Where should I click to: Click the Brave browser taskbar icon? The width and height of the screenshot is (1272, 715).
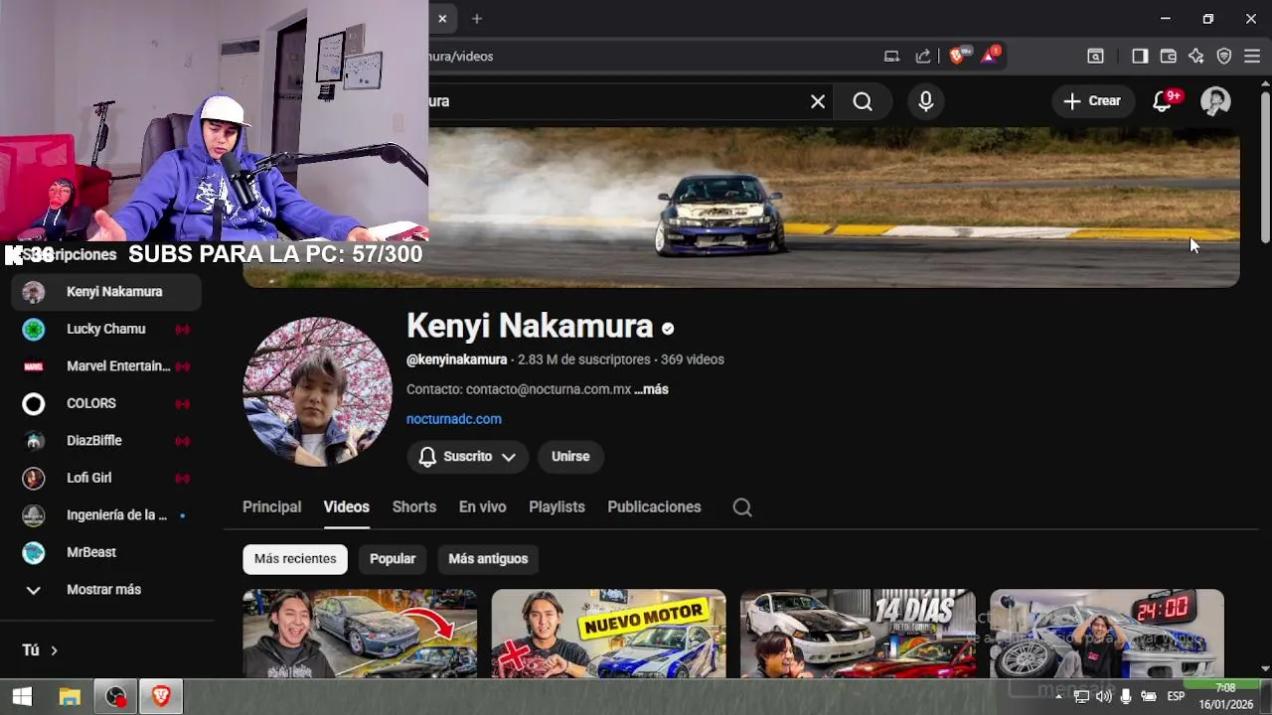(x=161, y=697)
